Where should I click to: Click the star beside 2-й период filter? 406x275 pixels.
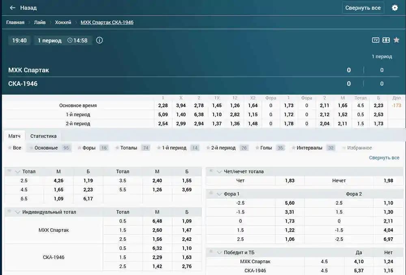[208, 148]
